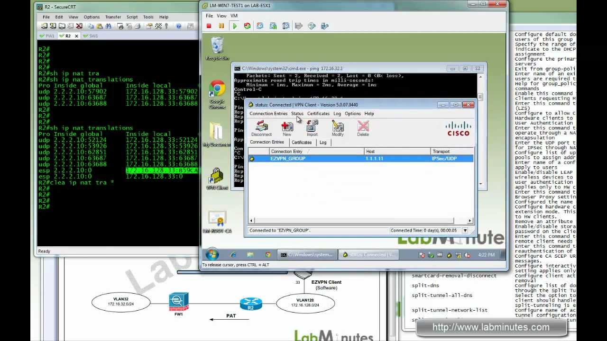
Task: Power off VM with red stop button
Action: [x=209, y=26]
